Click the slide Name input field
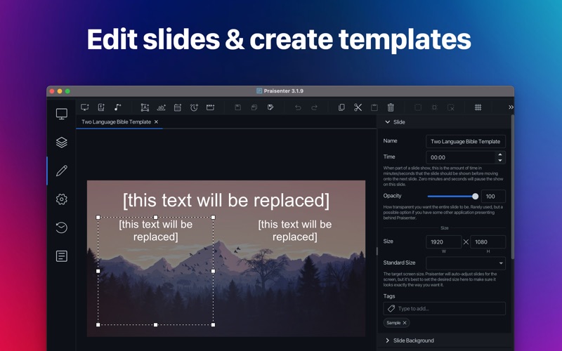The width and height of the screenshot is (562, 351). [x=466, y=142]
